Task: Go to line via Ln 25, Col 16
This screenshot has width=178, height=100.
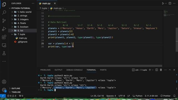Action: click(x=97, y=96)
